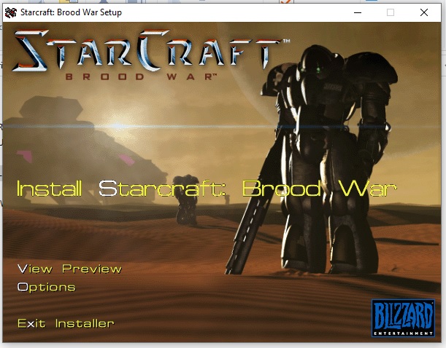The height and width of the screenshot is (348, 446).
Task: Click the Starcraft icon in title bar
Action: [x=11, y=12]
